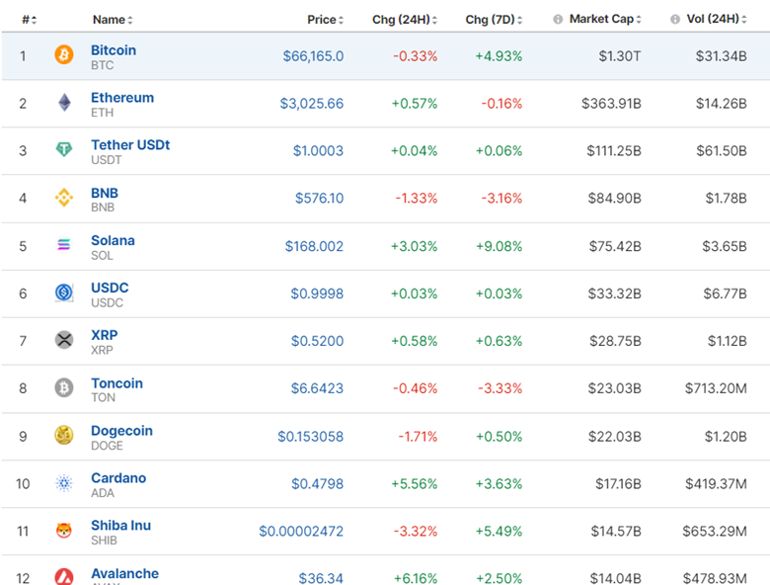Open the Shiba Inu name link
The width and height of the screenshot is (770, 585).
click(120, 526)
